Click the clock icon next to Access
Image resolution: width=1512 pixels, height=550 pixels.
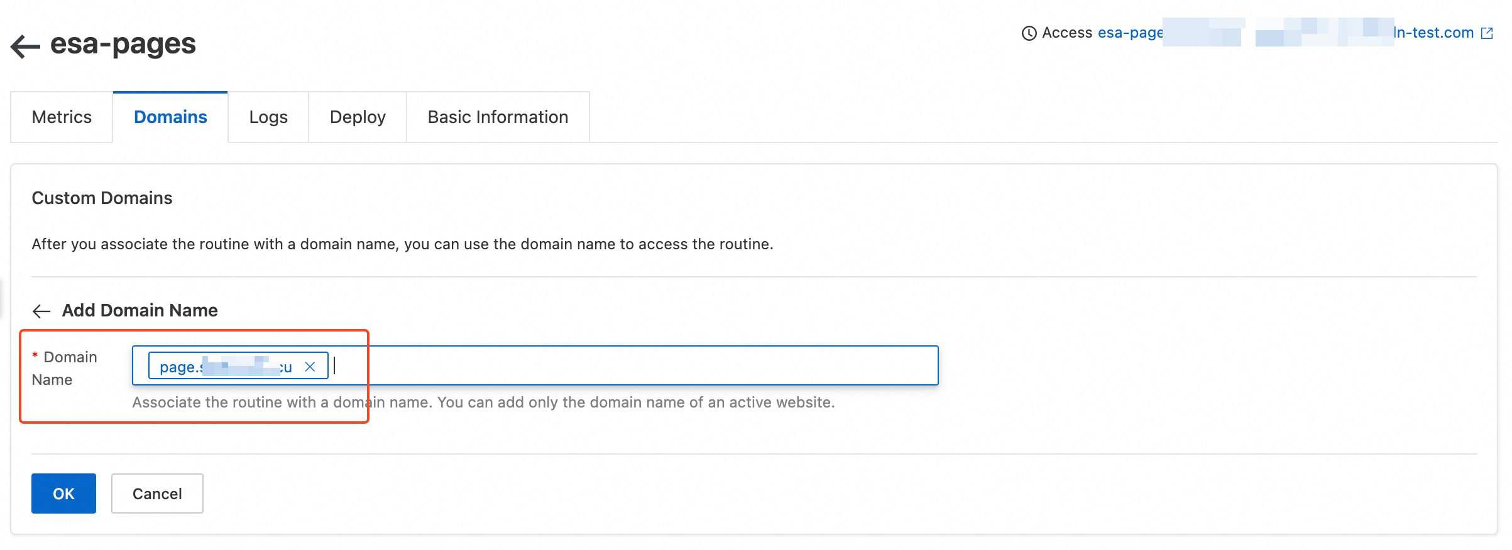[1029, 33]
